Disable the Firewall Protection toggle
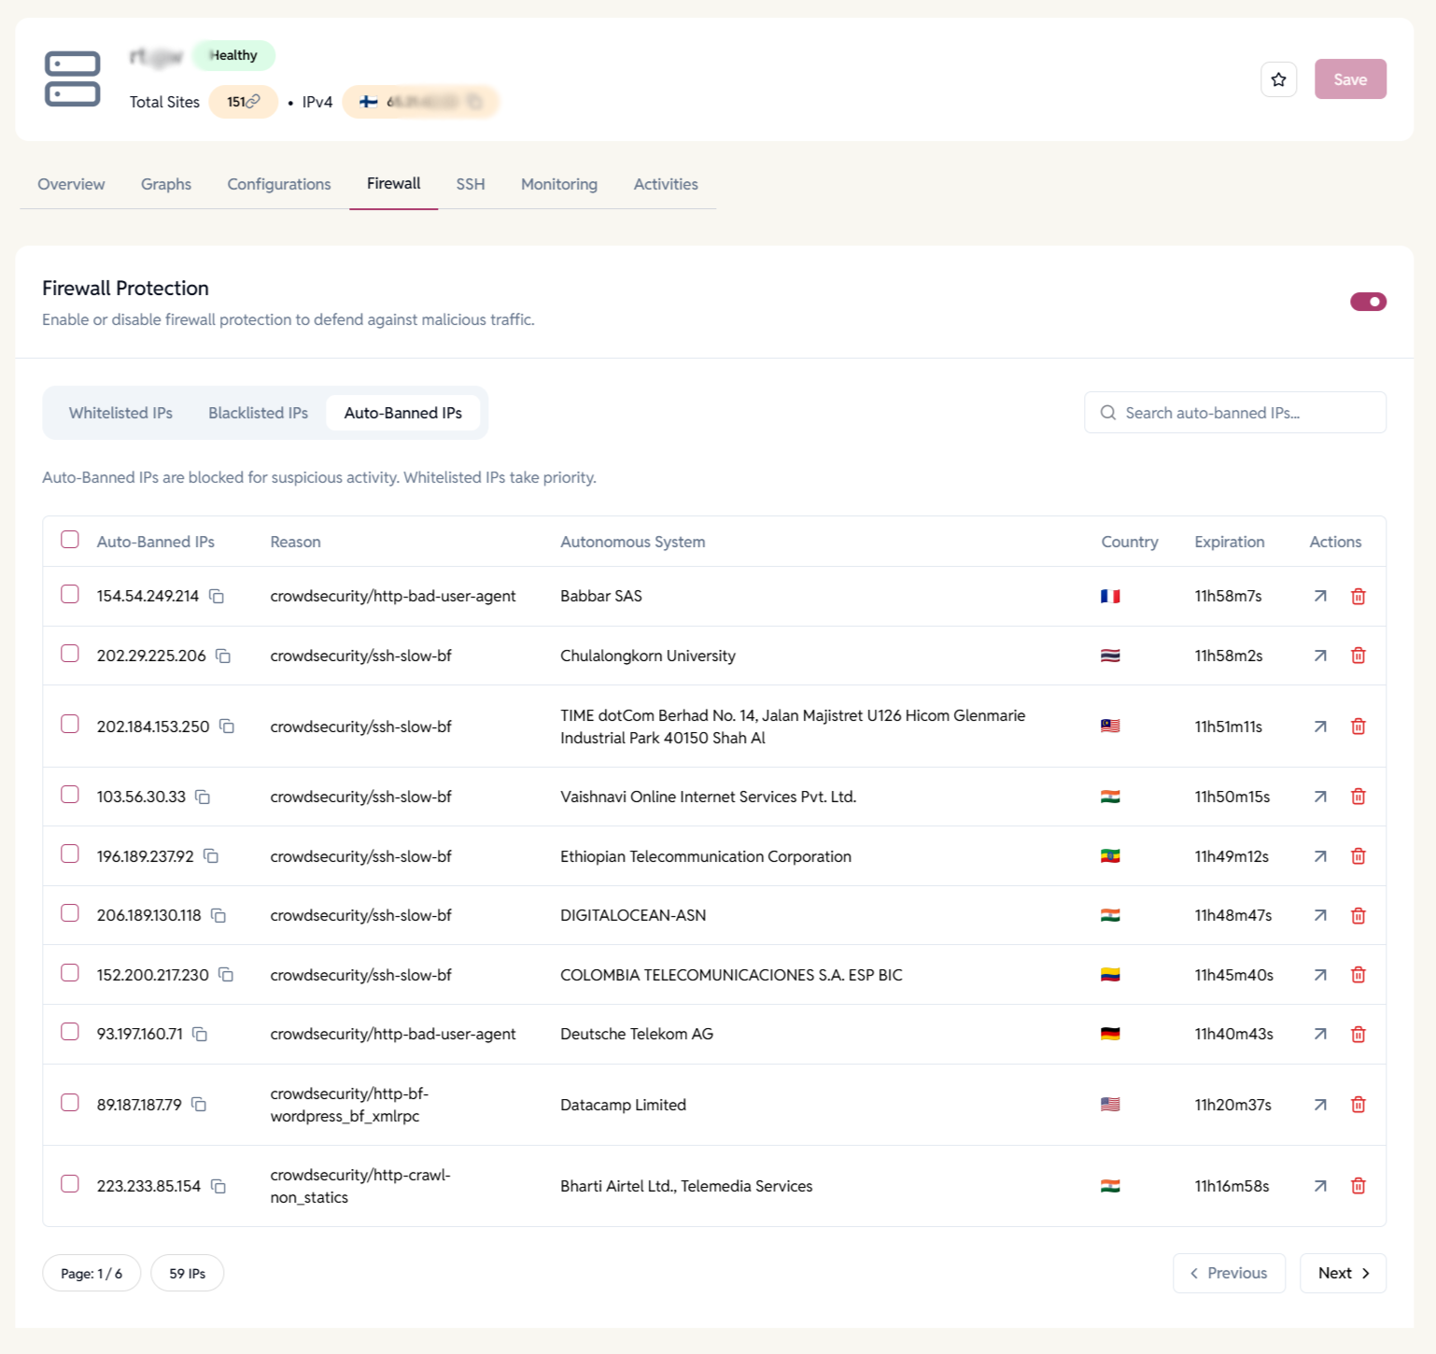Screen dimensions: 1436x1354 click(x=1367, y=302)
